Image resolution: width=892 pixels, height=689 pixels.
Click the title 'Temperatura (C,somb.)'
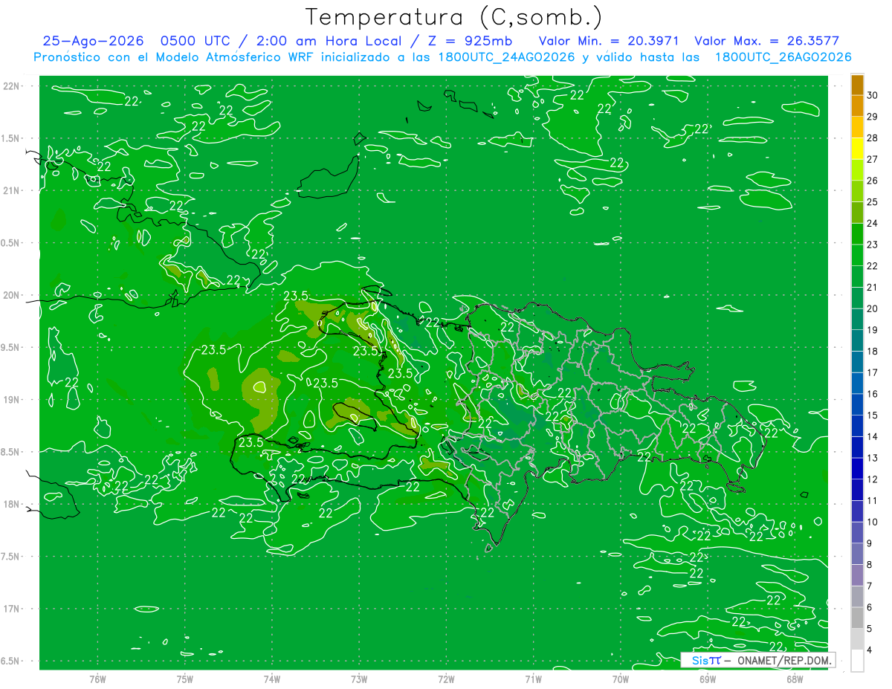453,17
